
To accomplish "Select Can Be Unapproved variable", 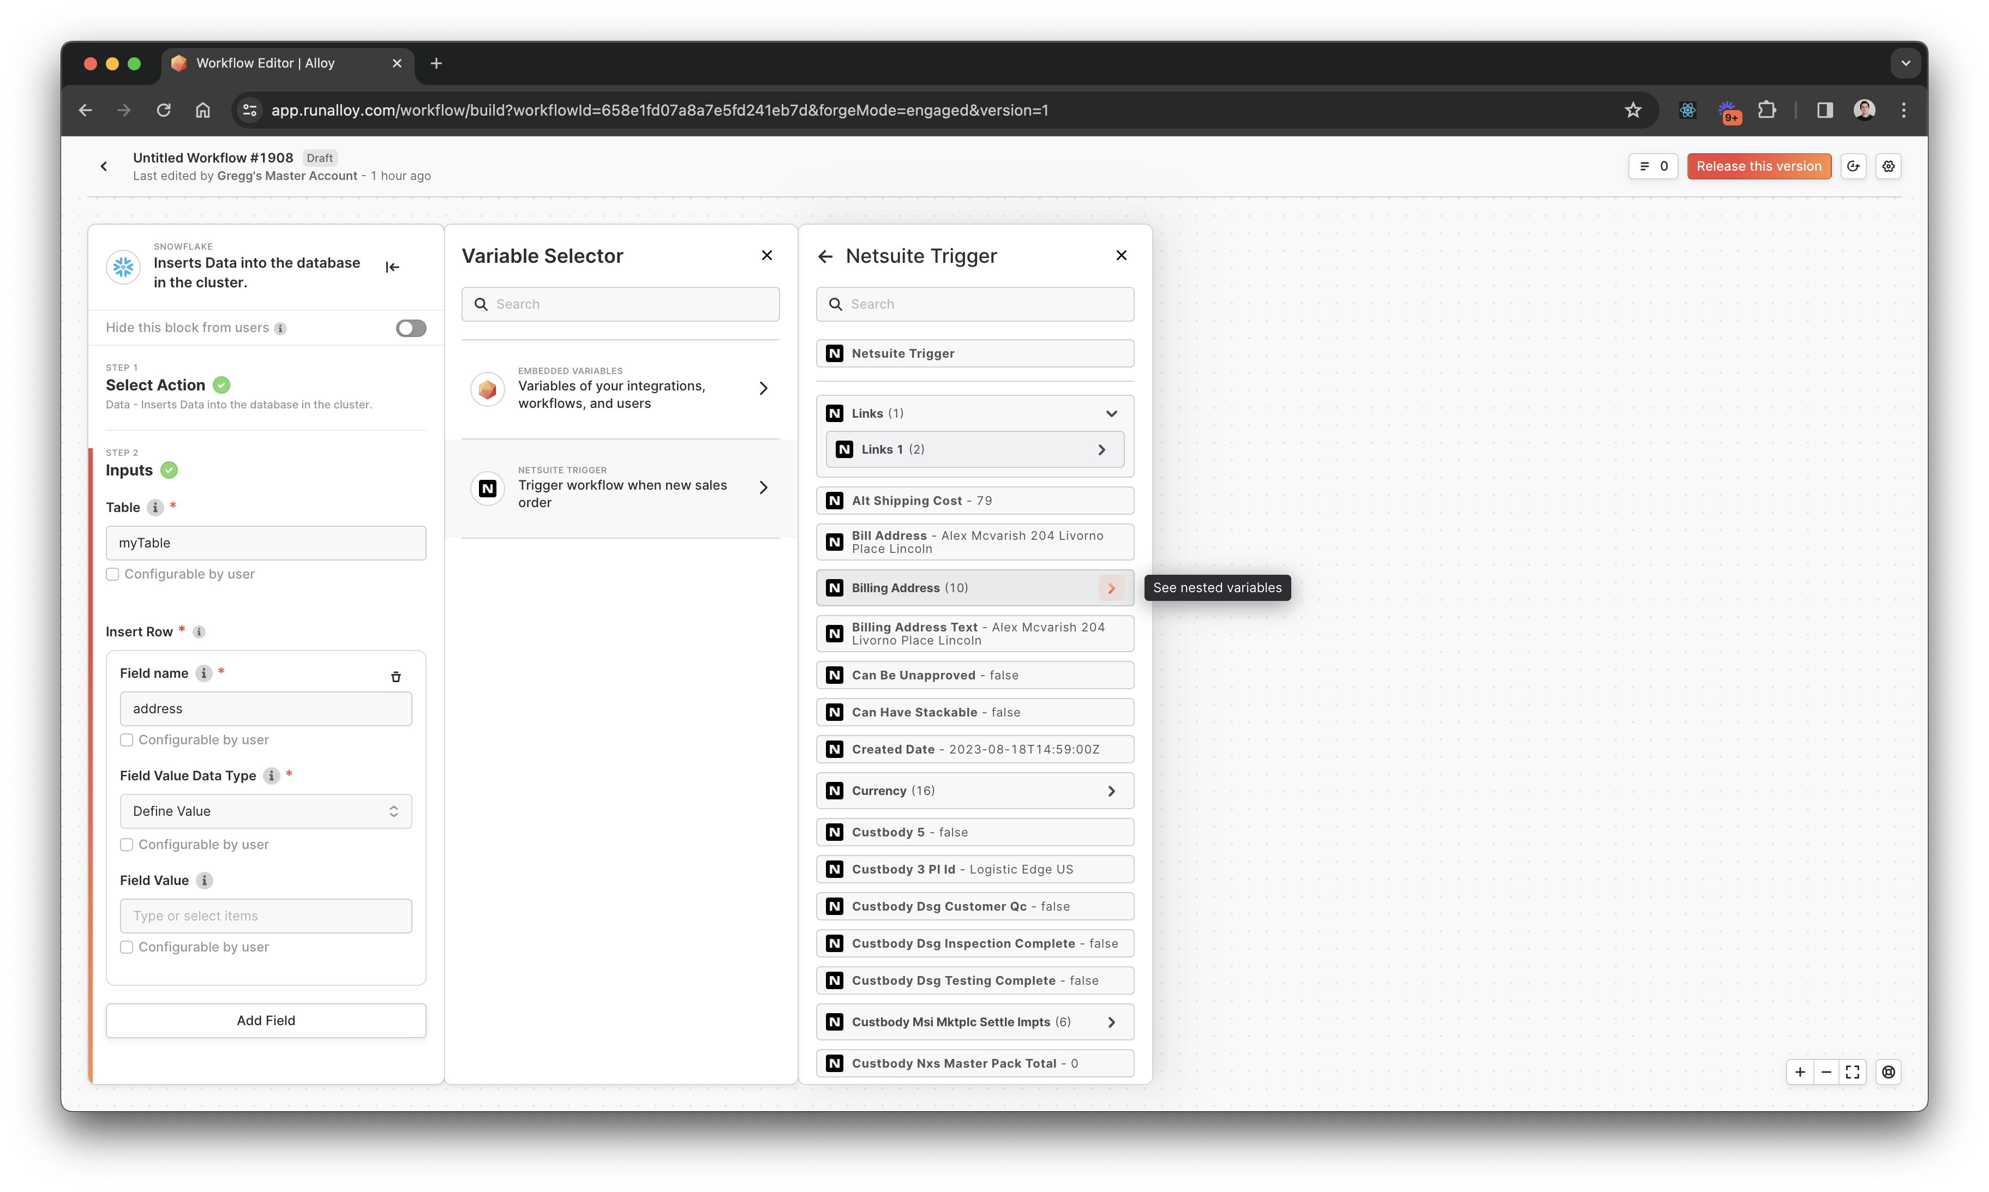I will tap(975, 676).
